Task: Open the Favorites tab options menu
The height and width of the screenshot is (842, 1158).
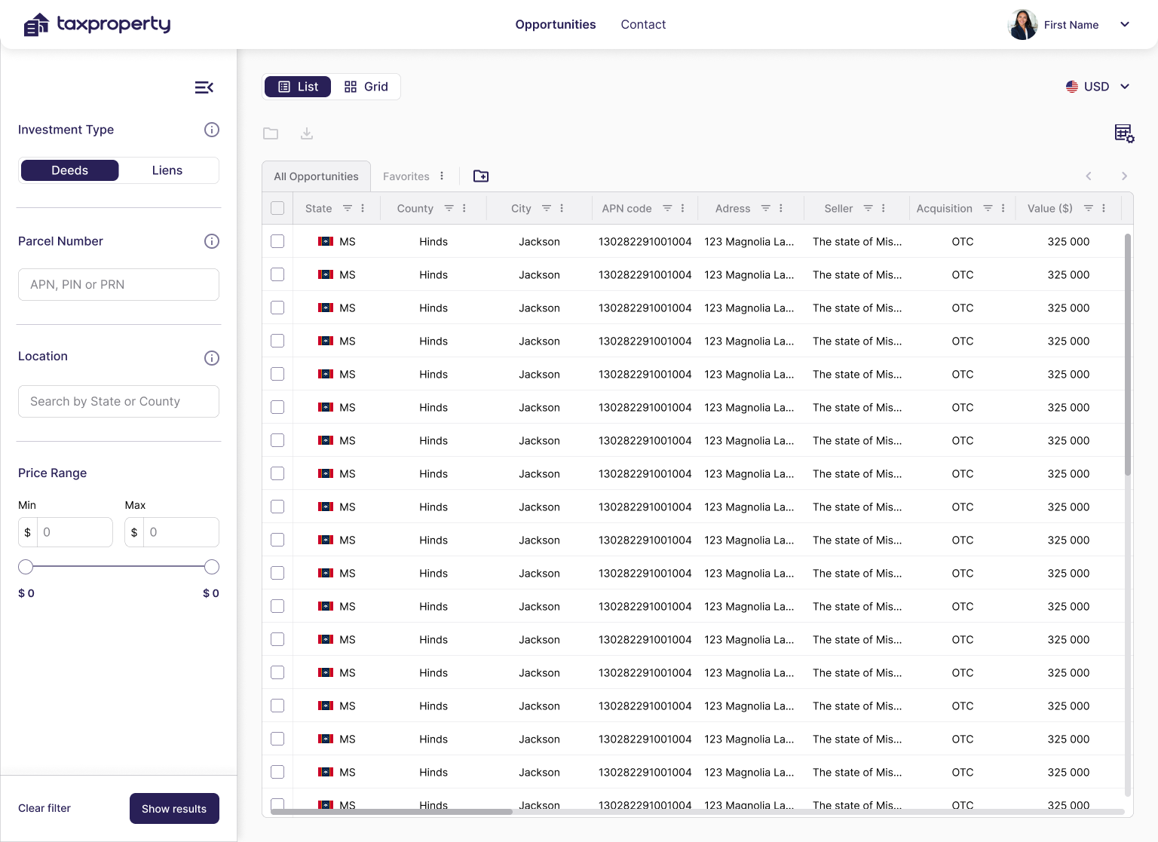Action: [442, 176]
